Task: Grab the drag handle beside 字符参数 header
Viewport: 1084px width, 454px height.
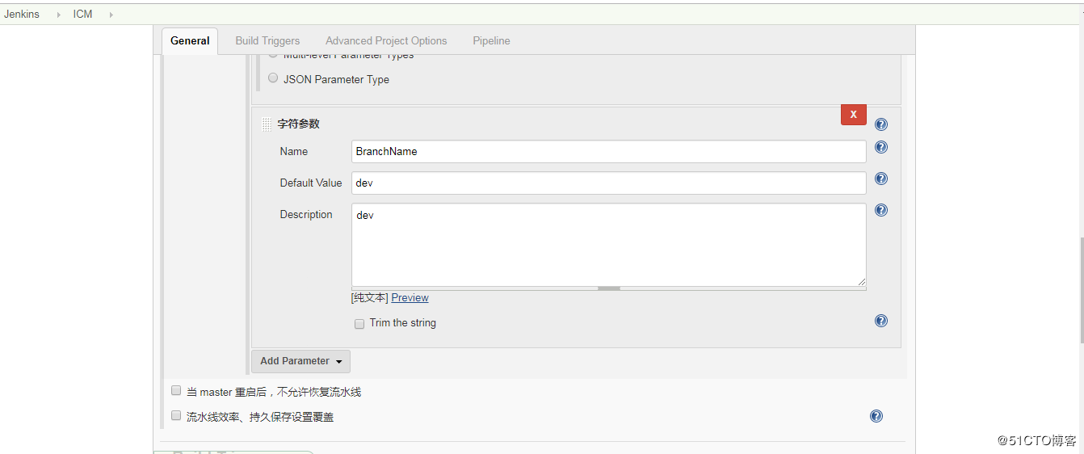Action: (x=267, y=124)
